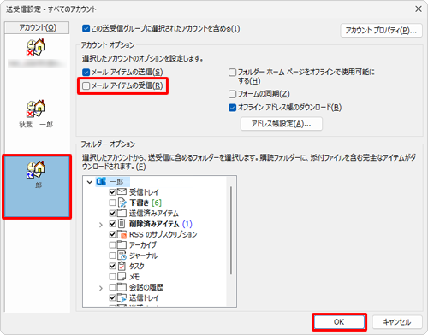Viewport: 428px width, 335px height.
Task: Close the 送受信設定 dialog window
Action: click(x=419, y=9)
